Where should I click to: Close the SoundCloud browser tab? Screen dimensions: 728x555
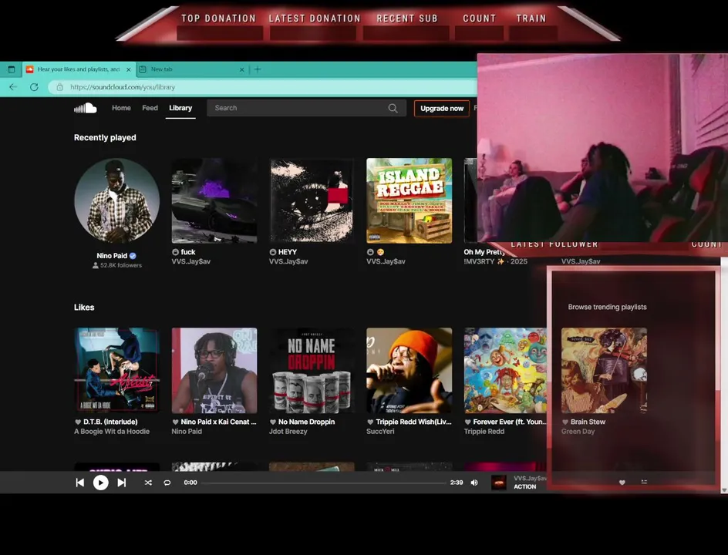tap(129, 69)
